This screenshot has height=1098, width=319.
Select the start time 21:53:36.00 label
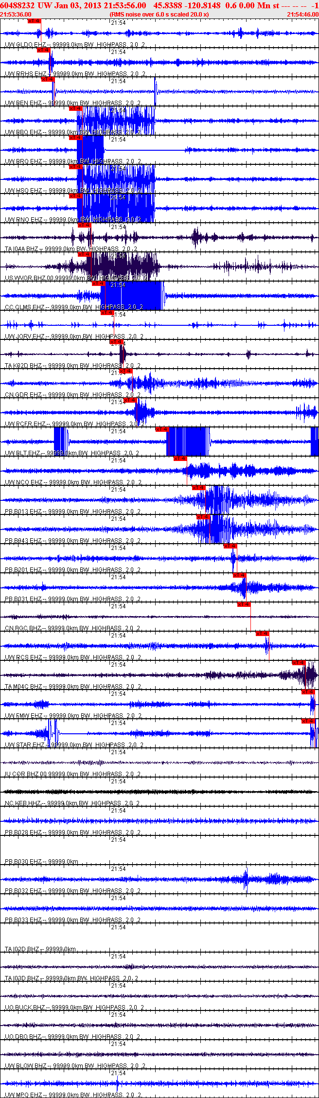[x=16, y=15]
